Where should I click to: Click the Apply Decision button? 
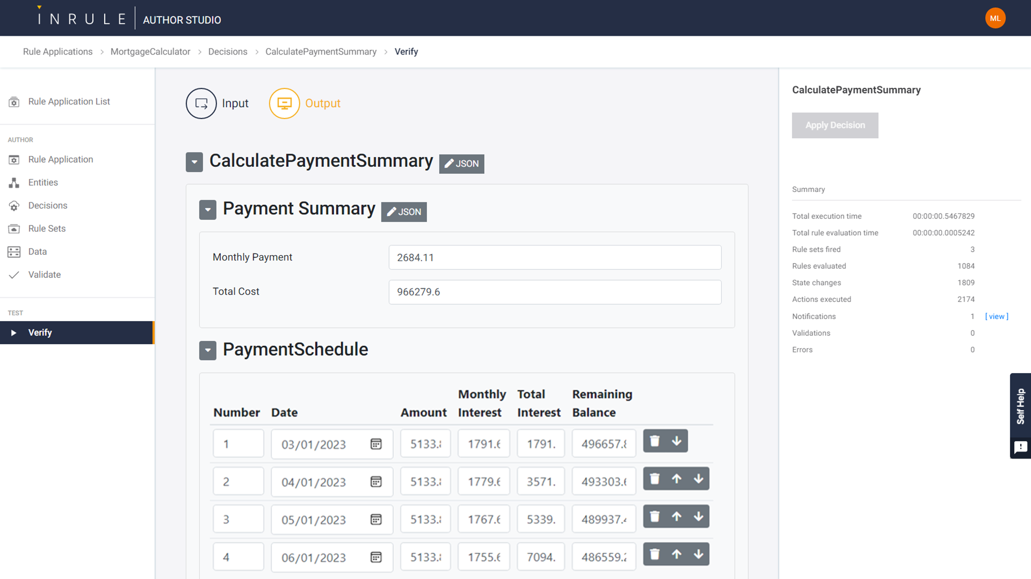pos(835,125)
